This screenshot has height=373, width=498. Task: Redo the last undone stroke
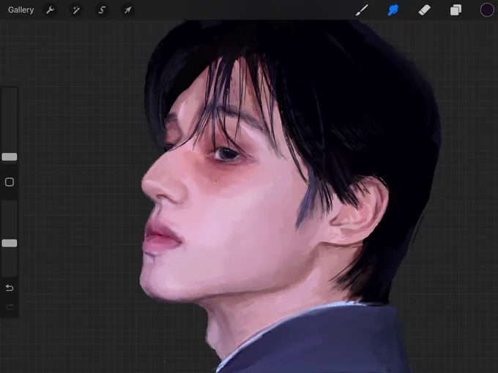click(10, 306)
